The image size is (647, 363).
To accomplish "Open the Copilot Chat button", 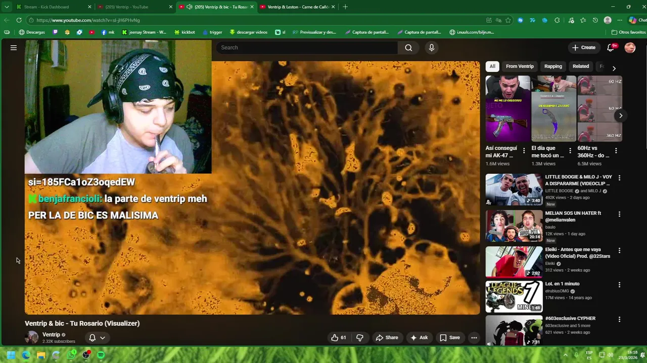I will pyautogui.click(x=637, y=20).
